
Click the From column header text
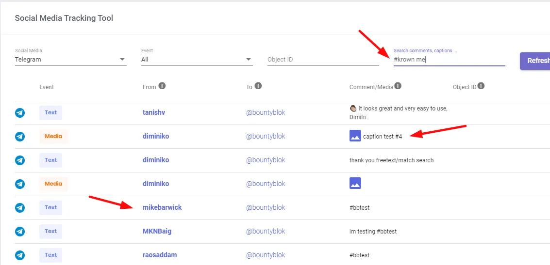tap(150, 87)
